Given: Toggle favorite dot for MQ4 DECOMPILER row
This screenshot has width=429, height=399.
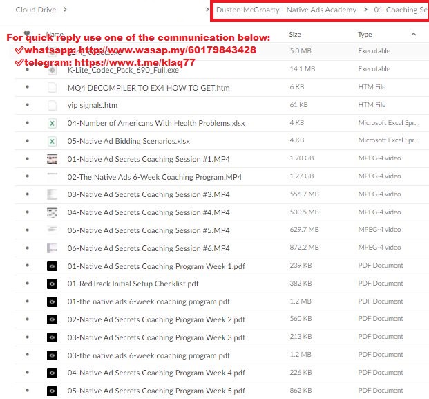Looking at the screenshot, I should (27, 87).
